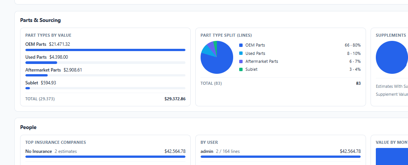Click the OEM Parts value progress bar
This screenshot has width=408, height=165.
pos(105,50)
